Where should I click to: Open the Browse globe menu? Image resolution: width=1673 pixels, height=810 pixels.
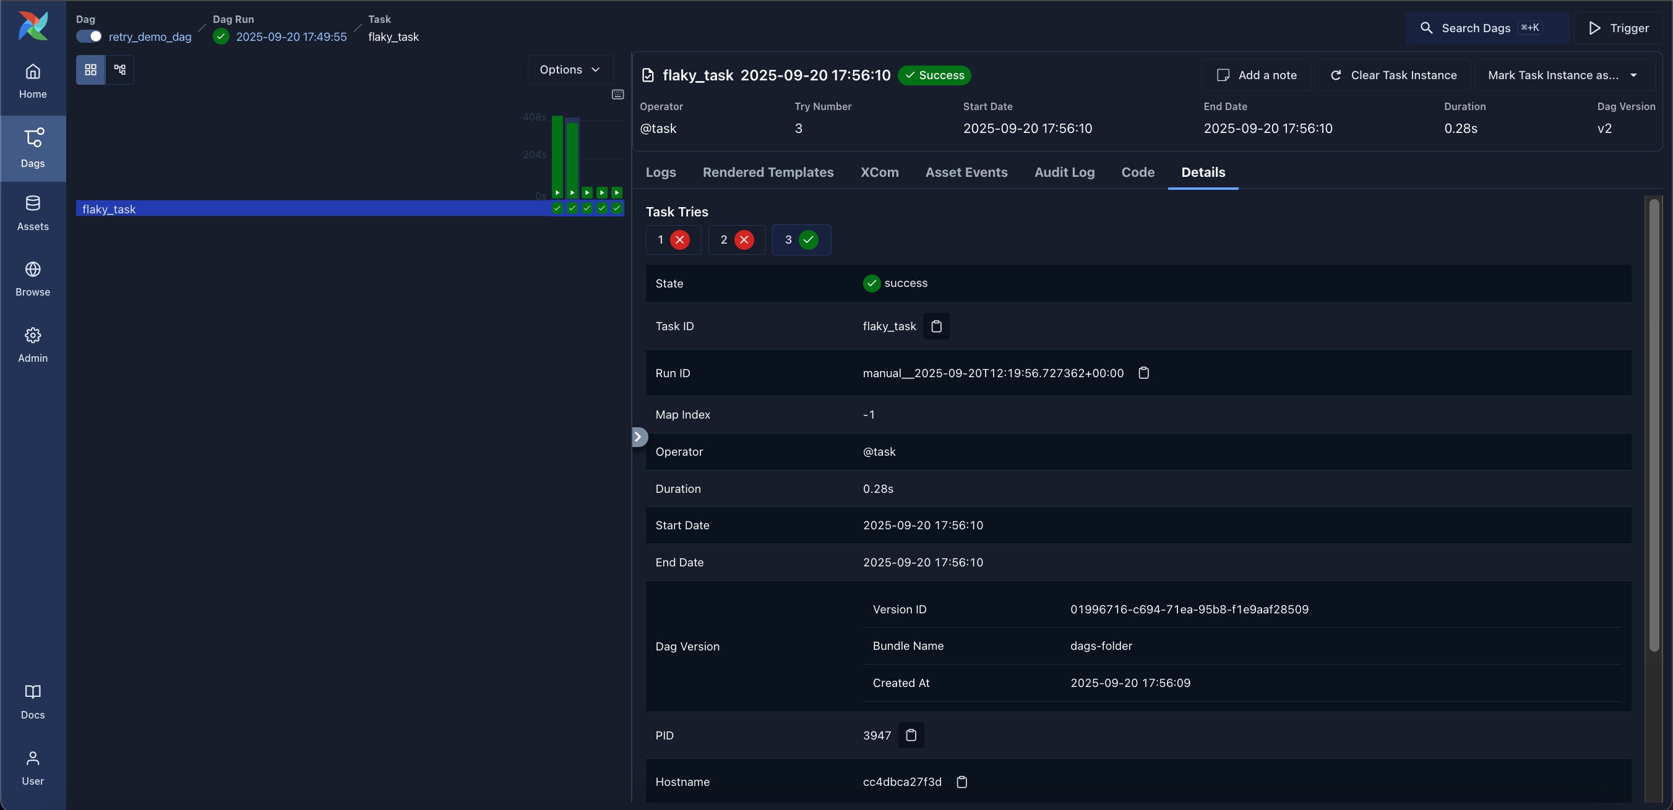pyautogui.click(x=32, y=278)
